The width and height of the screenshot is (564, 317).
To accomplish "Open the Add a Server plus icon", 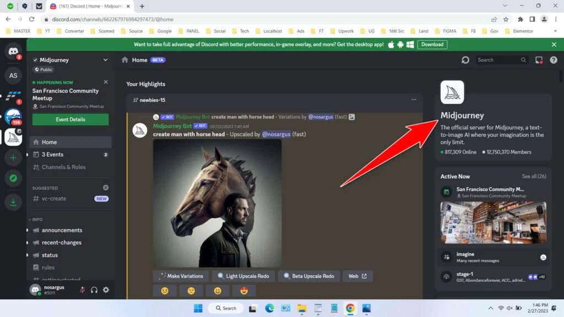I will coord(13,157).
